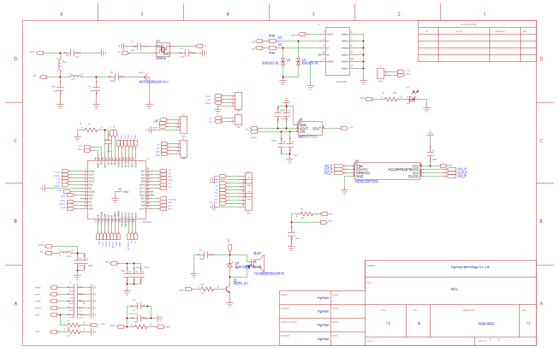Select the MICROUSB connector body
The width and height of the screenshot is (559, 349).
pyautogui.click(x=337, y=51)
